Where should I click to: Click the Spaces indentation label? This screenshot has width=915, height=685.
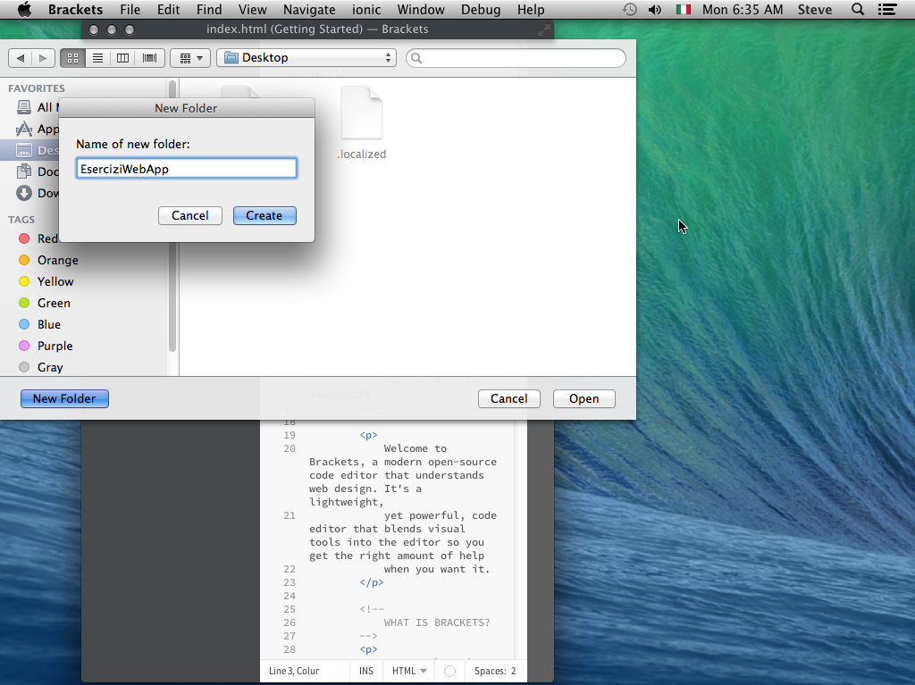(x=491, y=671)
